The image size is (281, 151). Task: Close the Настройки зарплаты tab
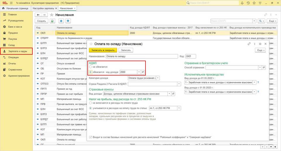tap(56, 8)
